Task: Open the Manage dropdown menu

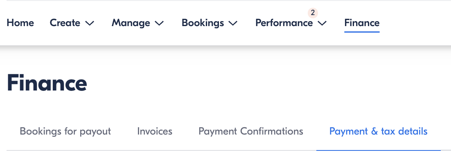Action: (x=138, y=23)
